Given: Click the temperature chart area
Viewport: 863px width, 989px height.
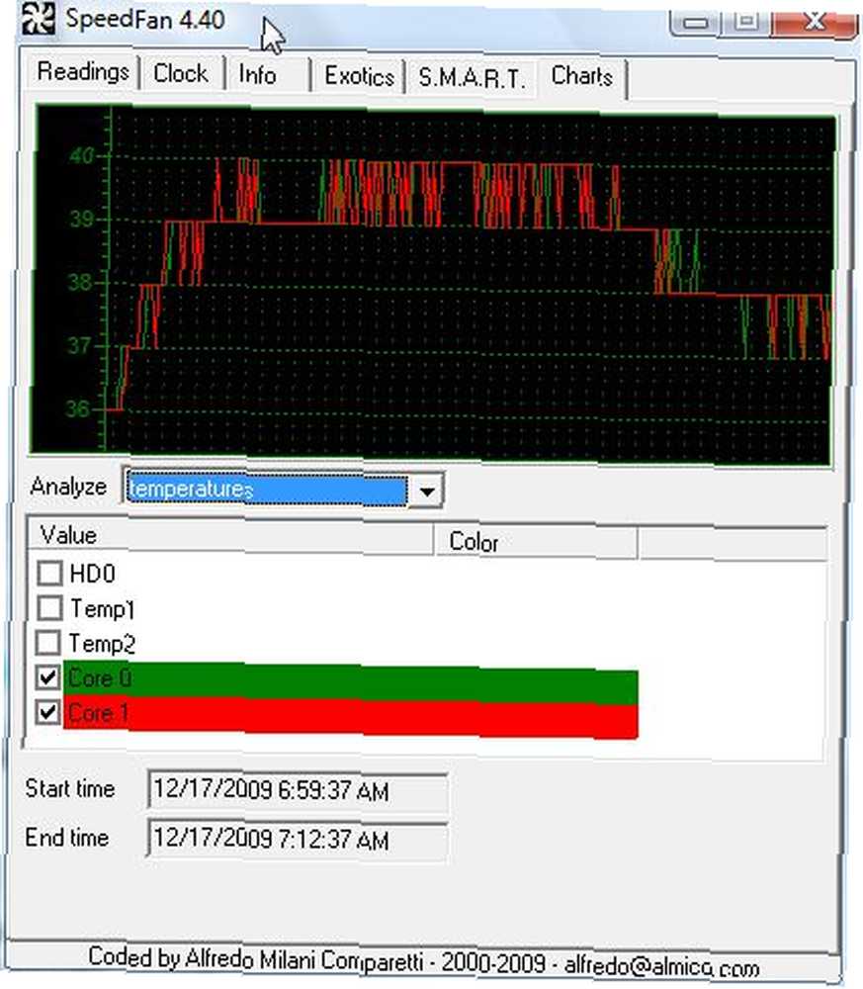Looking at the screenshot, I should [432, 285].
